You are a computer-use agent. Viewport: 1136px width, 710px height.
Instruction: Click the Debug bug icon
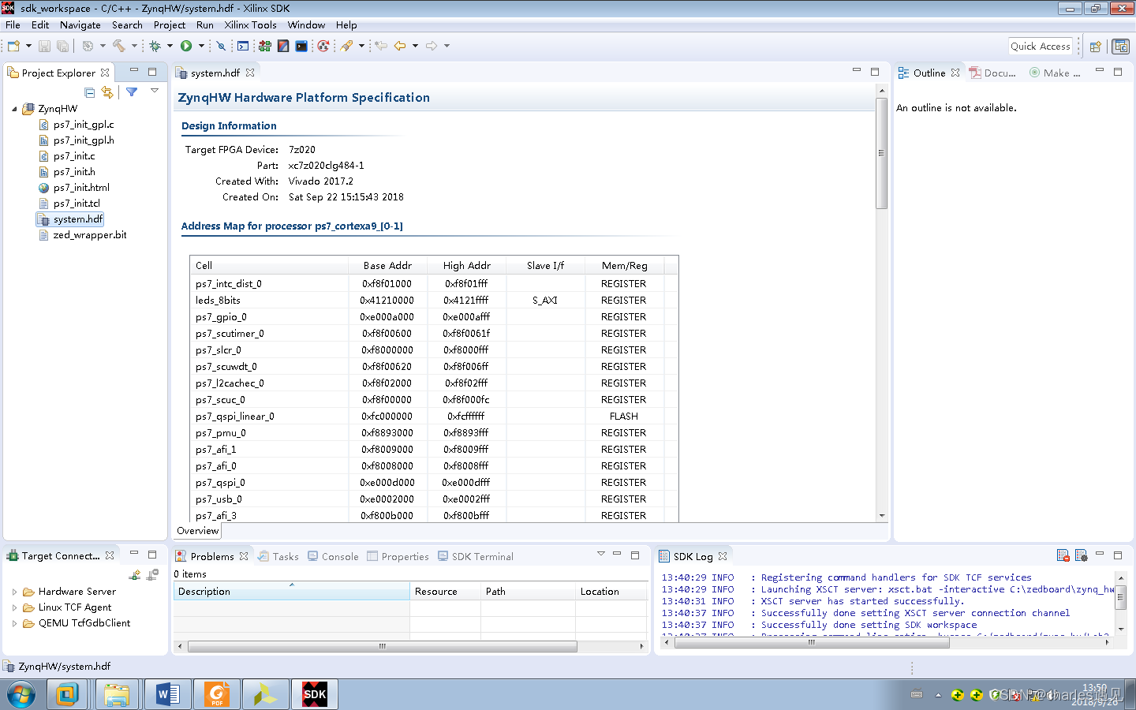[x=155, y=46]
